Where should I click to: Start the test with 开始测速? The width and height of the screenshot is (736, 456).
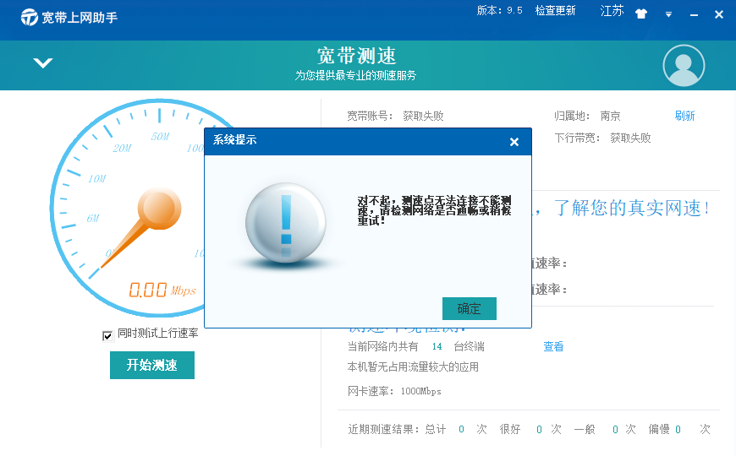pyautogui.click(x=152, y=365)
